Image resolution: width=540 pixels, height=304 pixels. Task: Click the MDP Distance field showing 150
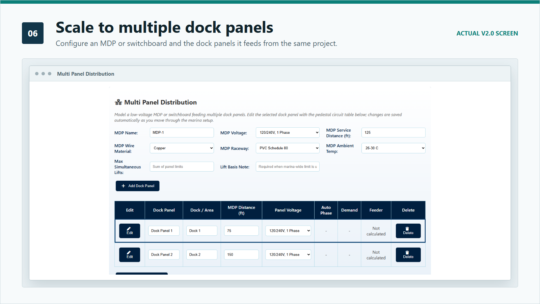point(241,255)
